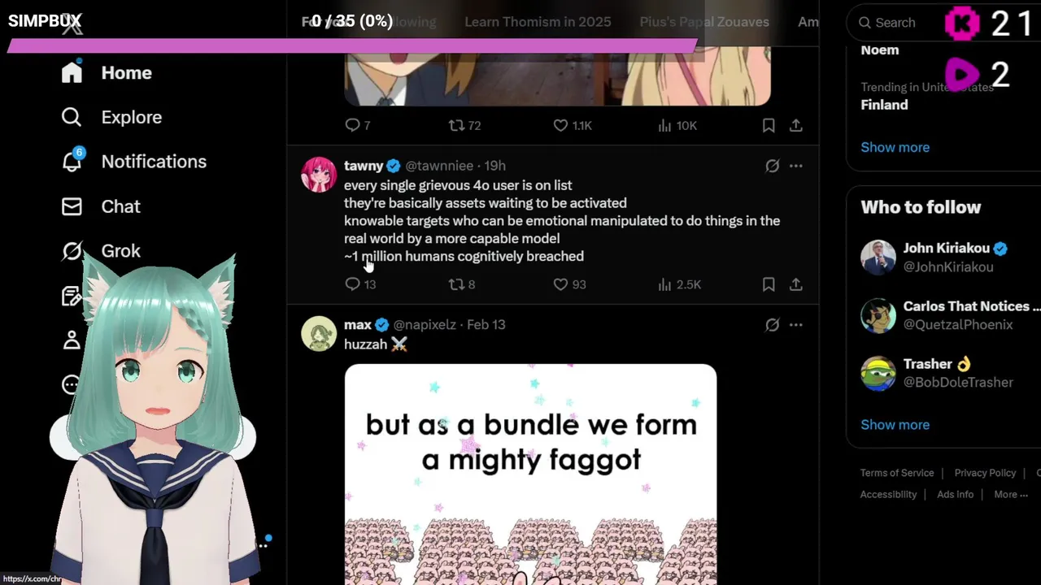This screenshot has height=585, width=1041.
Task: Open more options on max's post
Action: [796, 325]
